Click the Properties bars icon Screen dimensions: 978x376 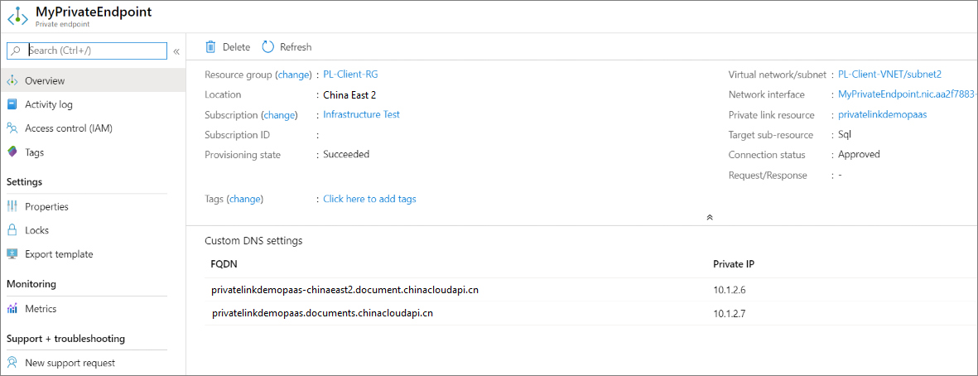point(12,206)
